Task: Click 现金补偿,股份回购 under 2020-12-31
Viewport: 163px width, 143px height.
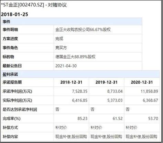Action: tap(141, 136)
